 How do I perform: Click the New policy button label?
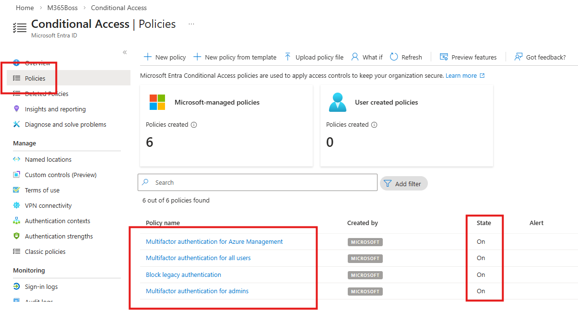point(170,57)
